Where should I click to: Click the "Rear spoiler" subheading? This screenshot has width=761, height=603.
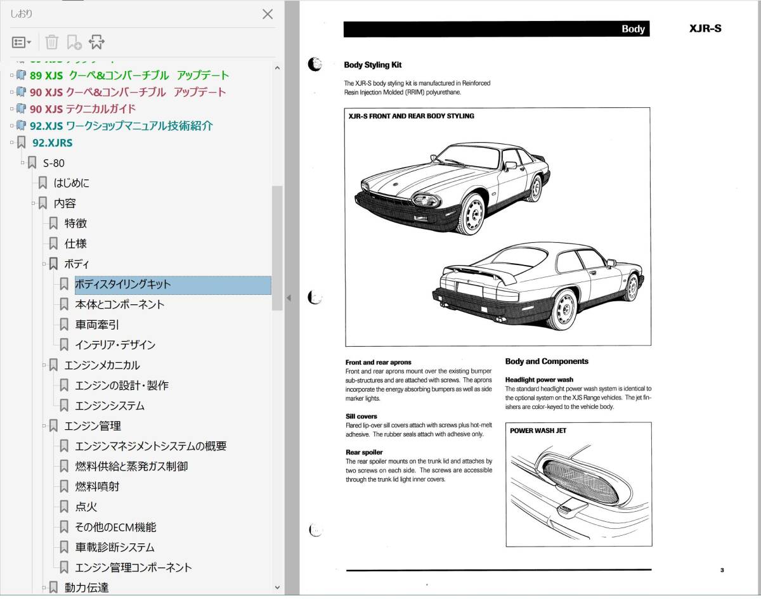tap(364, 452)
